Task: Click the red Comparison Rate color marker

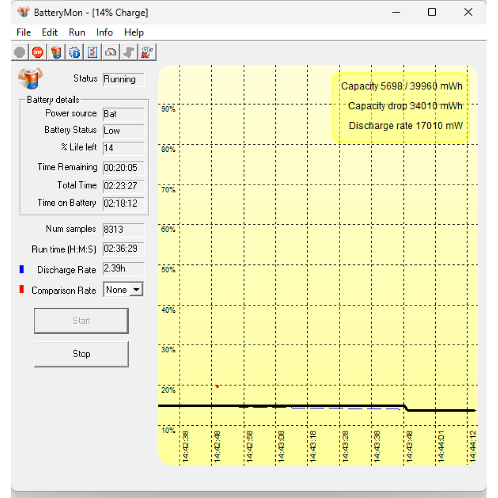Action: 21,290
